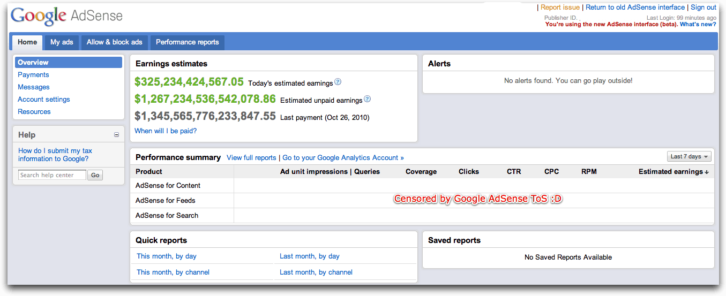The height and width of the screenshot is (296, 726).
Task: Click the Product column header
Action: (149, 172)
